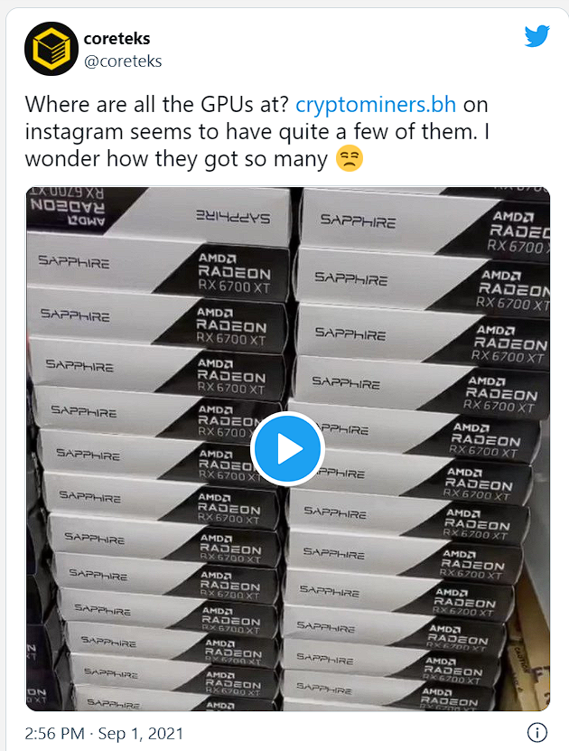Open the Twitter bird logo
The image size is (569, 751).
(x=536, y=36)
